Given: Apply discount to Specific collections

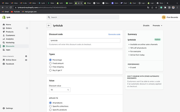Looking at the screenshot, I should [50, 106].
